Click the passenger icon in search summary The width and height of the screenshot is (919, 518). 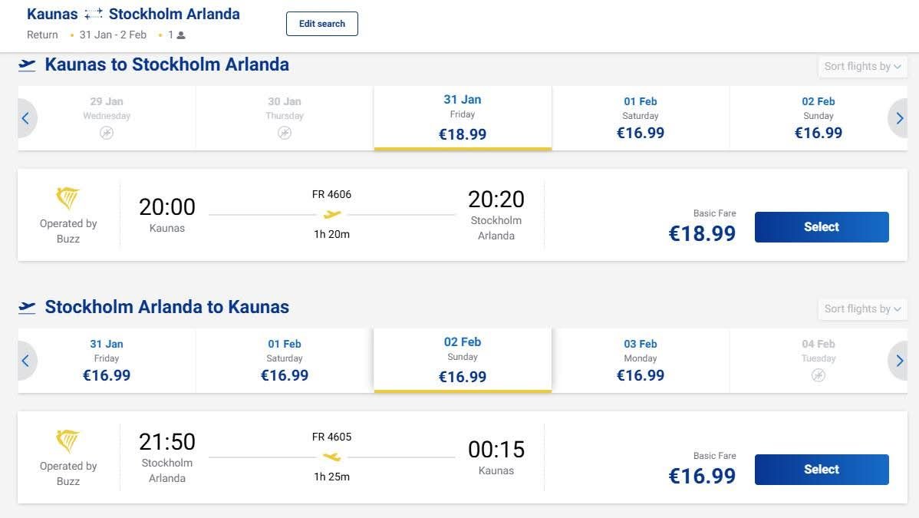(x=181, y=35)
